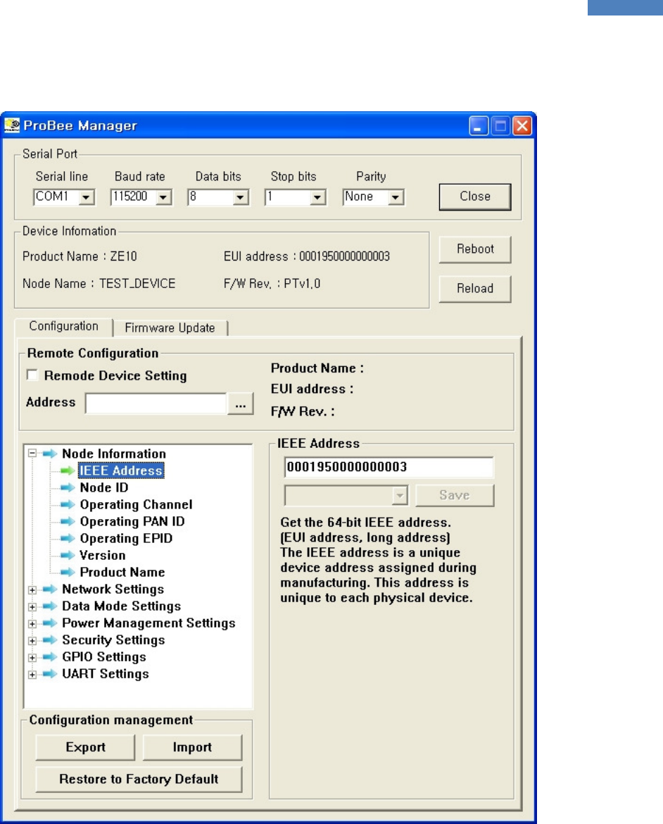663x824 pixels.
Task: Select Version in the tree
Action: (x=103, y=556)
